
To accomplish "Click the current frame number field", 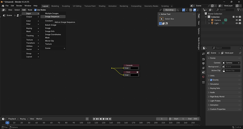I will click(x=162, y=119).
